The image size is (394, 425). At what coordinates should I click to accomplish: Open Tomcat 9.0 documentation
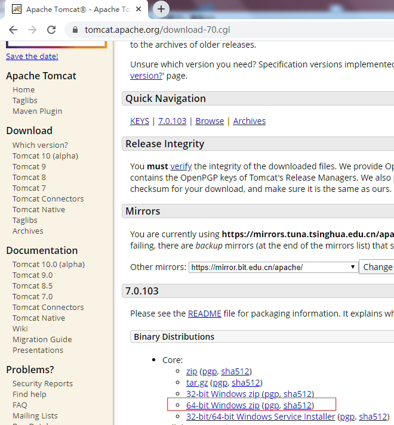point(33,275)
